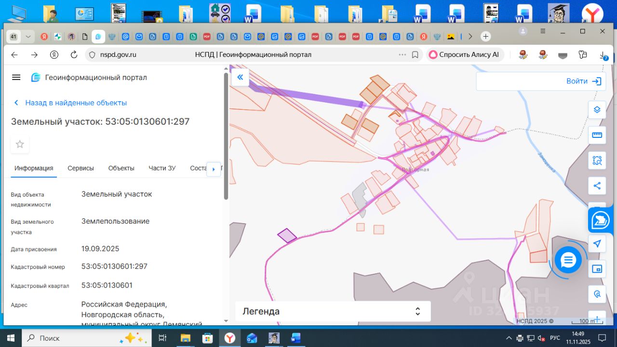Click the assignment date 19.09.2025
Screen dimensions: 617x347
click(x=100, y=249)
